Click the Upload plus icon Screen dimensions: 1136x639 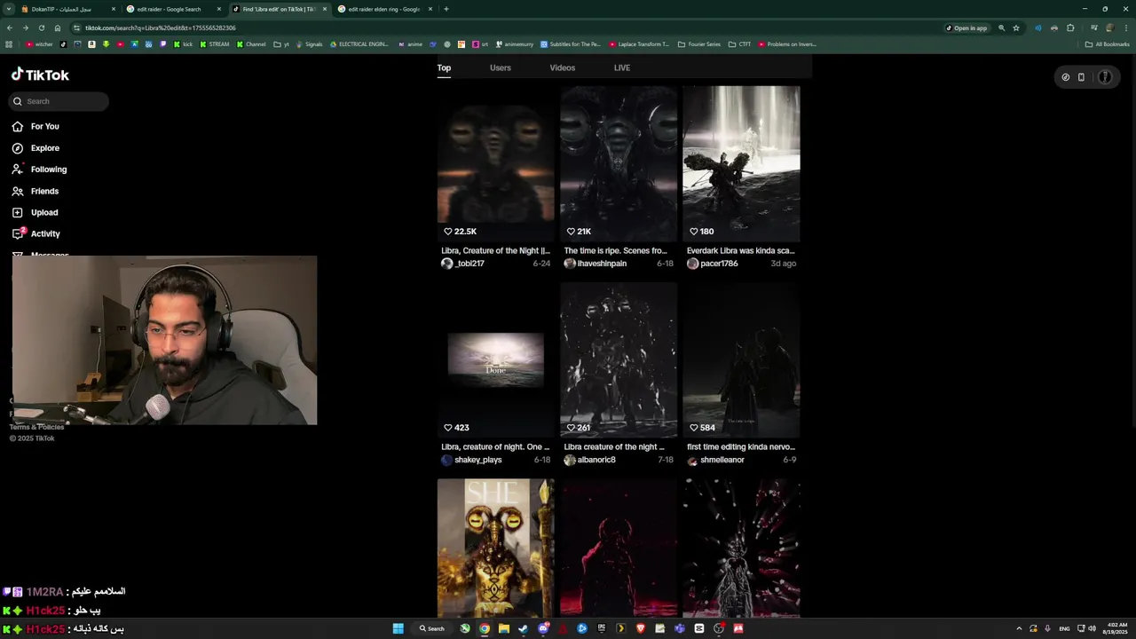(x=17, y=212)
